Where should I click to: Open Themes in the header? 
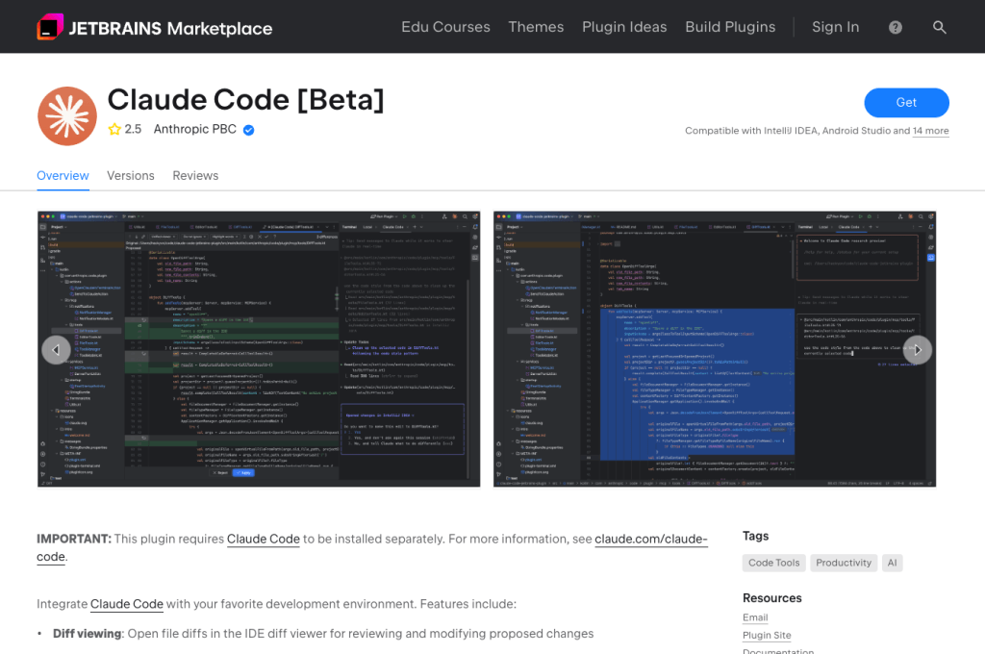click(536, 27)
